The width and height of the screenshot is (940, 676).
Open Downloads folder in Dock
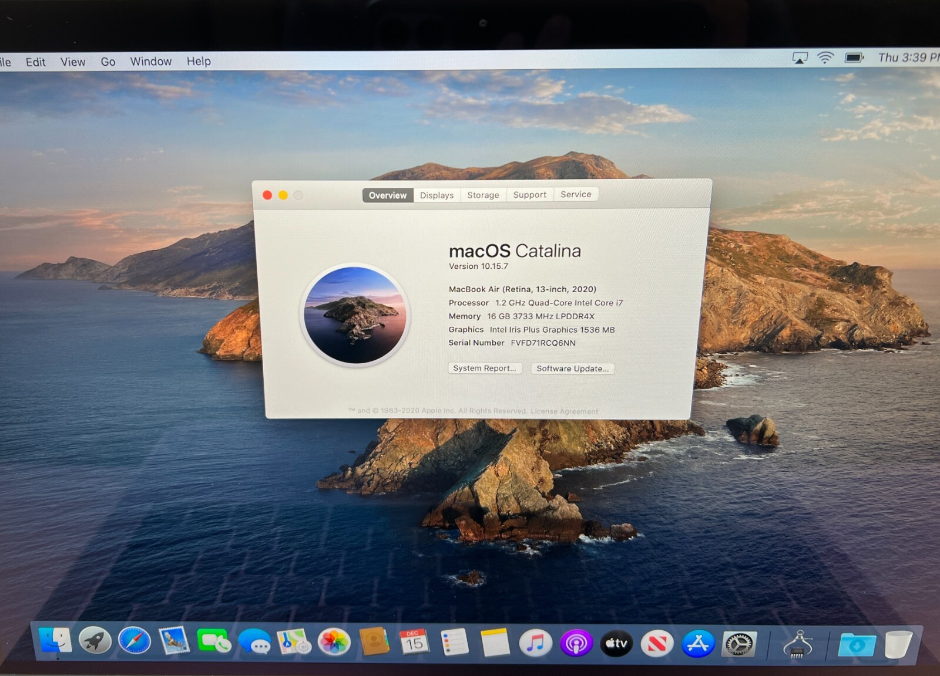857,645
